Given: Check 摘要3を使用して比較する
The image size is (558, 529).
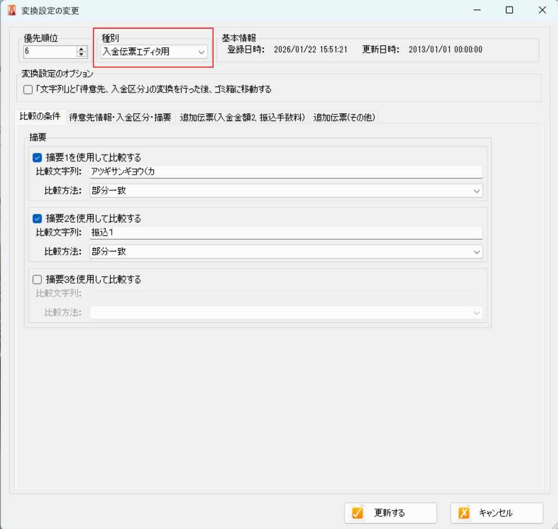Looking at the screenshot, I should [38, 279].
